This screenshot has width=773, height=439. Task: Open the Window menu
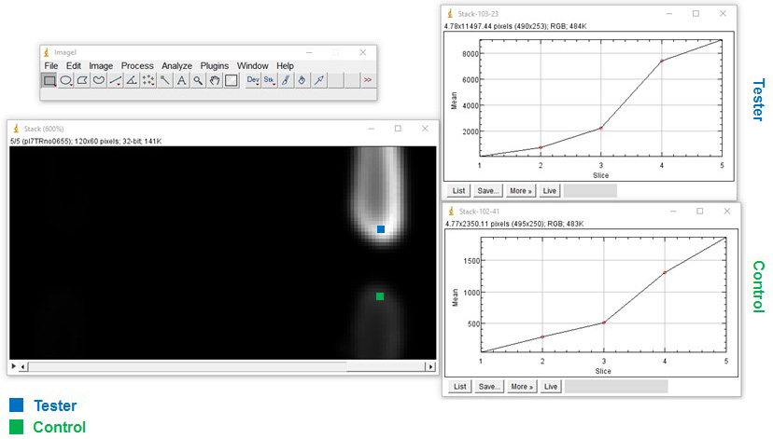coord(252,65)
